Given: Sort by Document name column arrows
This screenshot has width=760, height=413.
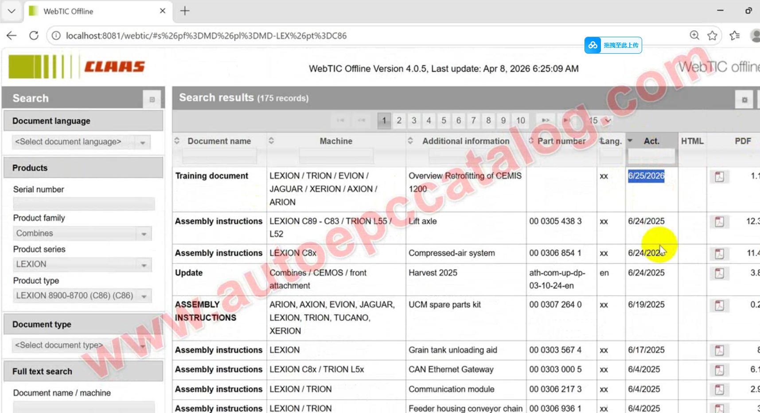Looking at the screenshot, I should pos(177,141).
